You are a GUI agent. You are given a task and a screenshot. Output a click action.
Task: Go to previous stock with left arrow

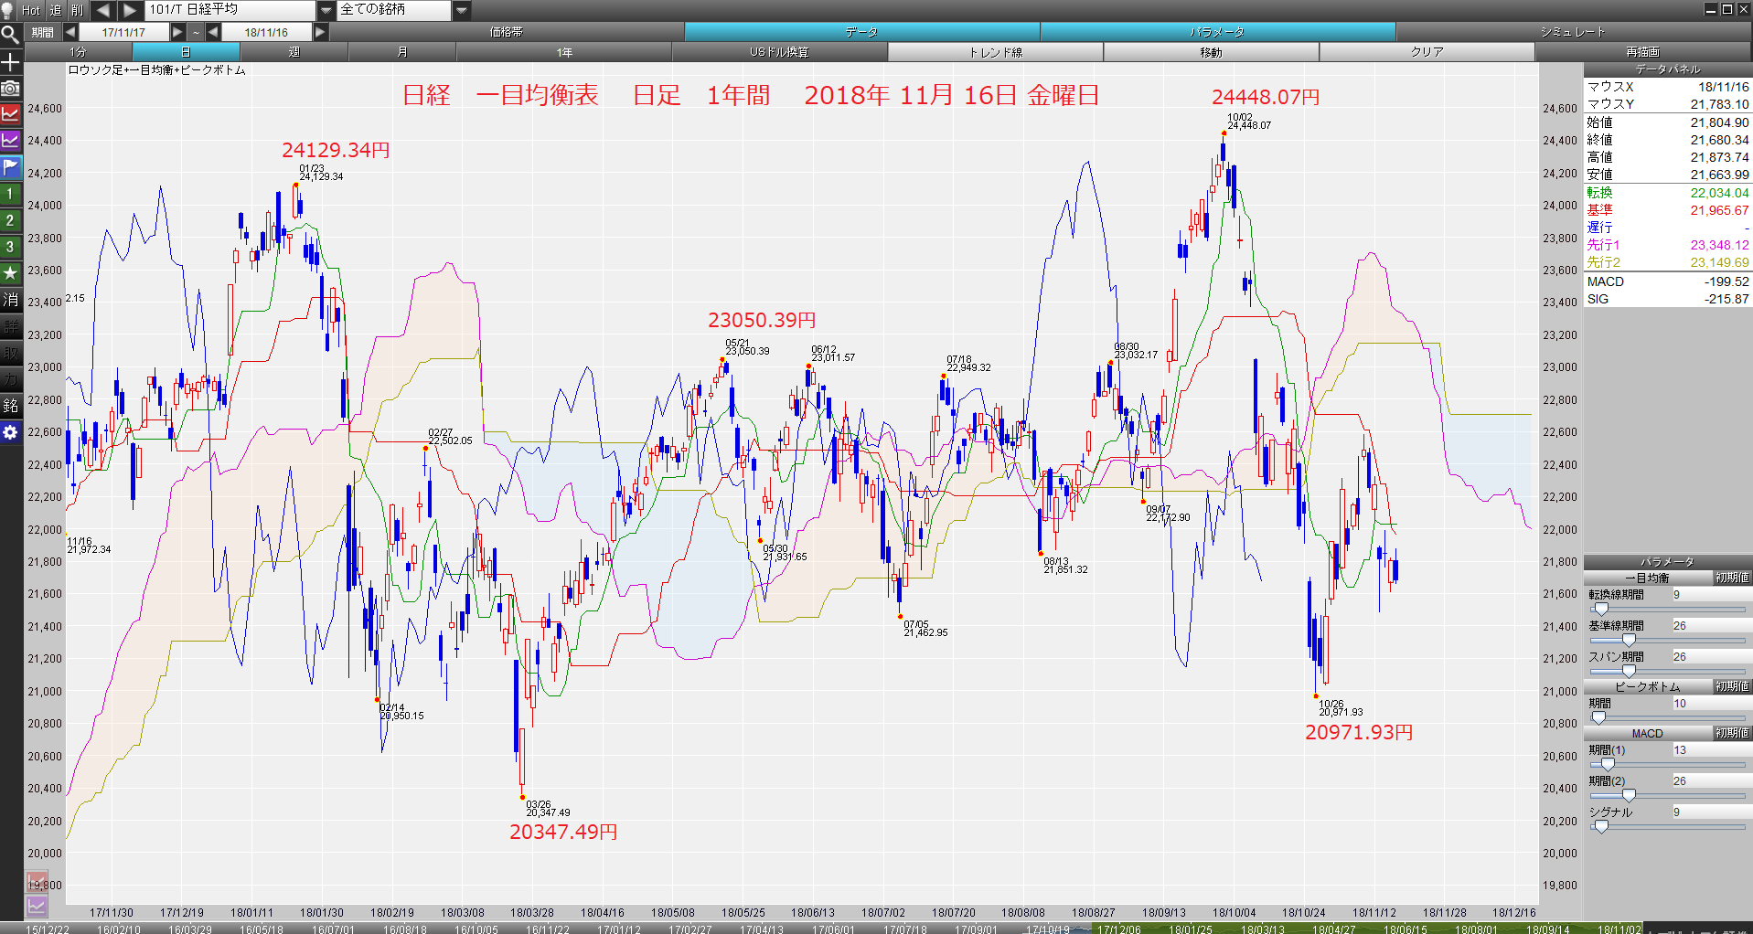click(x=102, y=10)
